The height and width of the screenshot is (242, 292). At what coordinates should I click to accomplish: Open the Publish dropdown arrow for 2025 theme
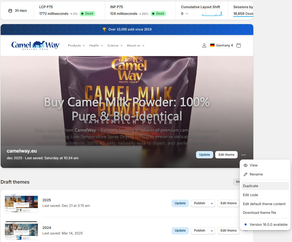tap(212, 203)
